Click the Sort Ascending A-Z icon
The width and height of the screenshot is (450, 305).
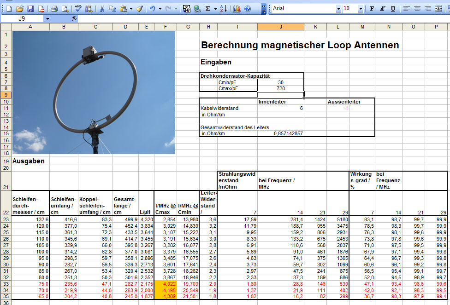223,9
